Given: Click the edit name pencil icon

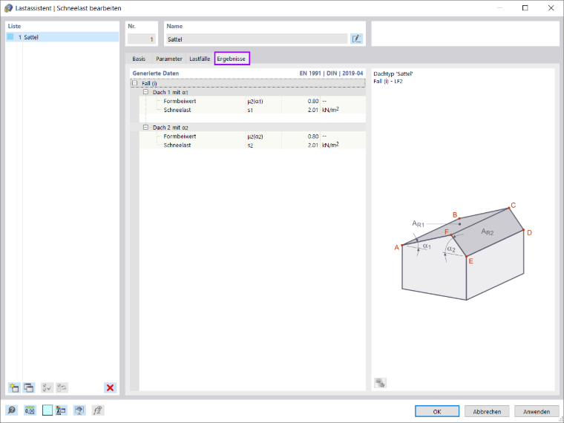Looking at the screenshot, I should pos(356,39).
